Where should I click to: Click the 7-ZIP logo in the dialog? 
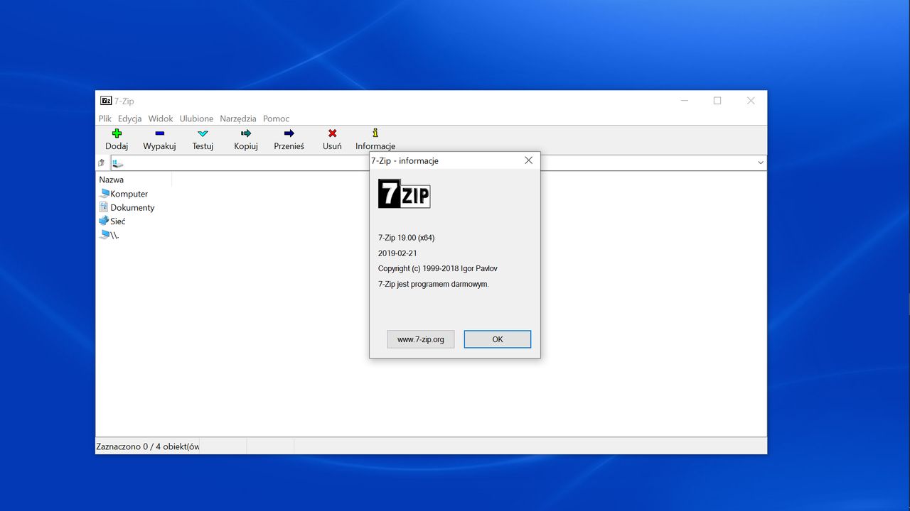404,193
